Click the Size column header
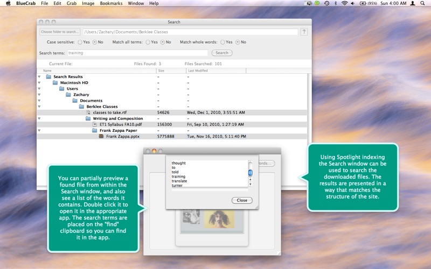The width and height of the screenshot is (431, 269). point(171,70)
